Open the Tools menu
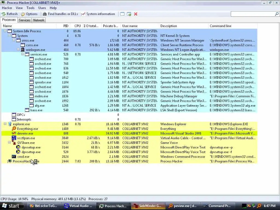The height and width of the screenshot is (210, 280). [30, 8]
